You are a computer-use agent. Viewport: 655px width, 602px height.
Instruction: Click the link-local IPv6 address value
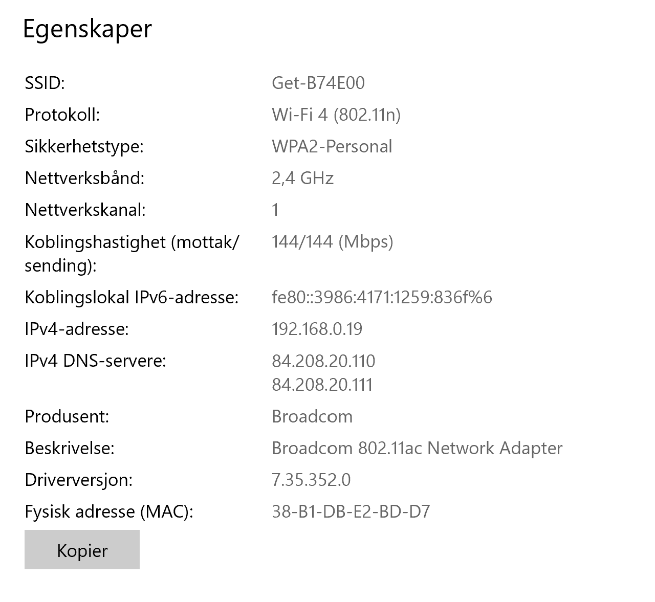tap(382, 297)
